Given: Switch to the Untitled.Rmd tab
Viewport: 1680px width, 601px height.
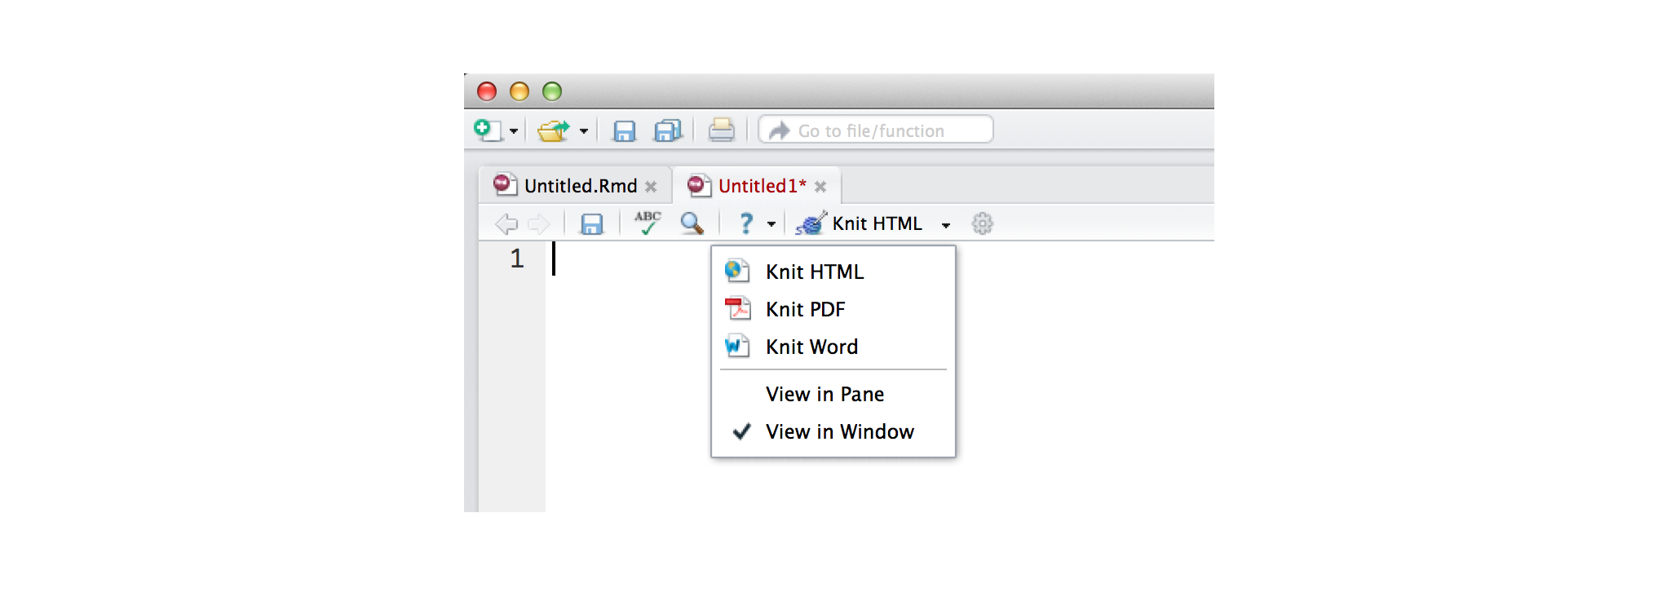Looking at the screenshot, I should (580, 186).
